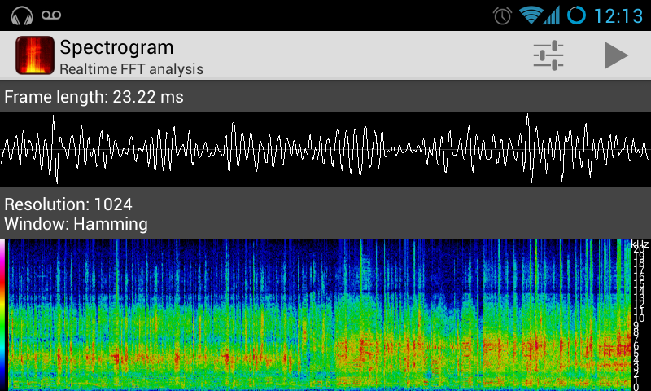Tap the headphones status icon

22,15
